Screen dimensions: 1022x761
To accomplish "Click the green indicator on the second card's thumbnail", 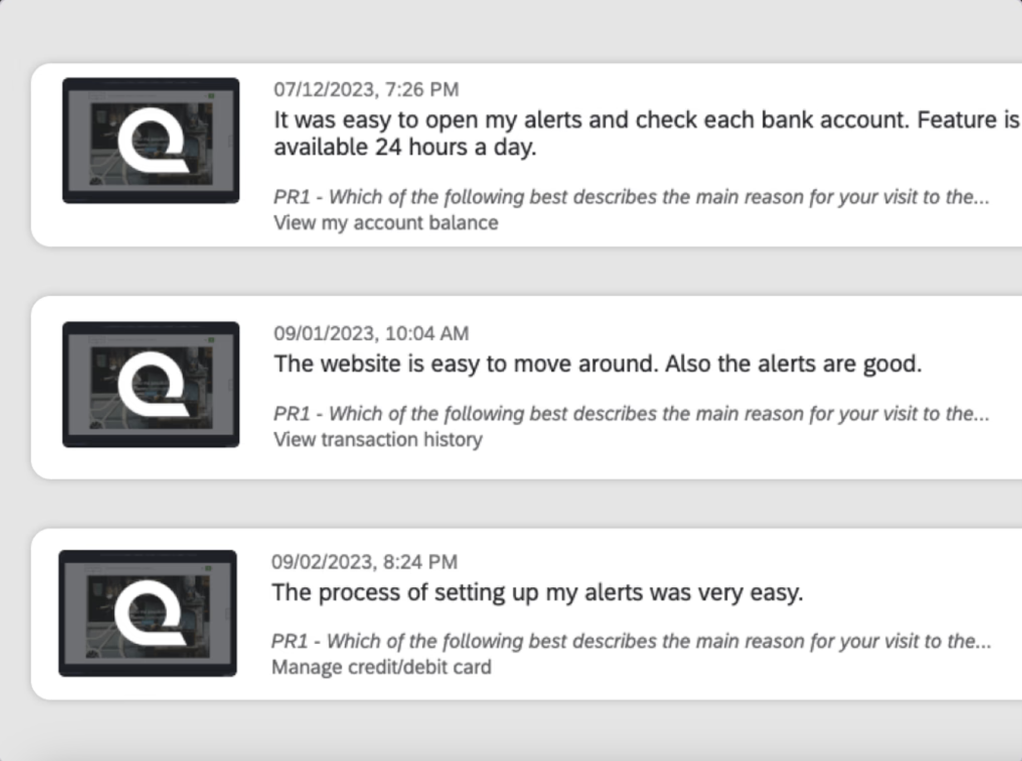I will click(211, 339).
